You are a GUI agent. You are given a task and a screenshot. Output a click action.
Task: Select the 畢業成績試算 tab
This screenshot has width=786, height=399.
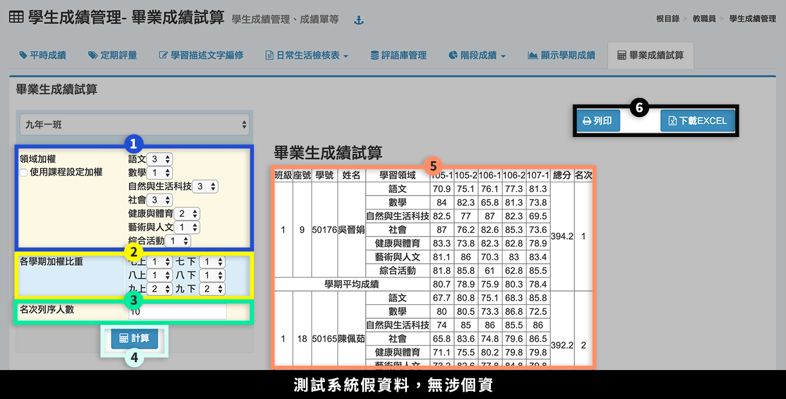point(651,56)
